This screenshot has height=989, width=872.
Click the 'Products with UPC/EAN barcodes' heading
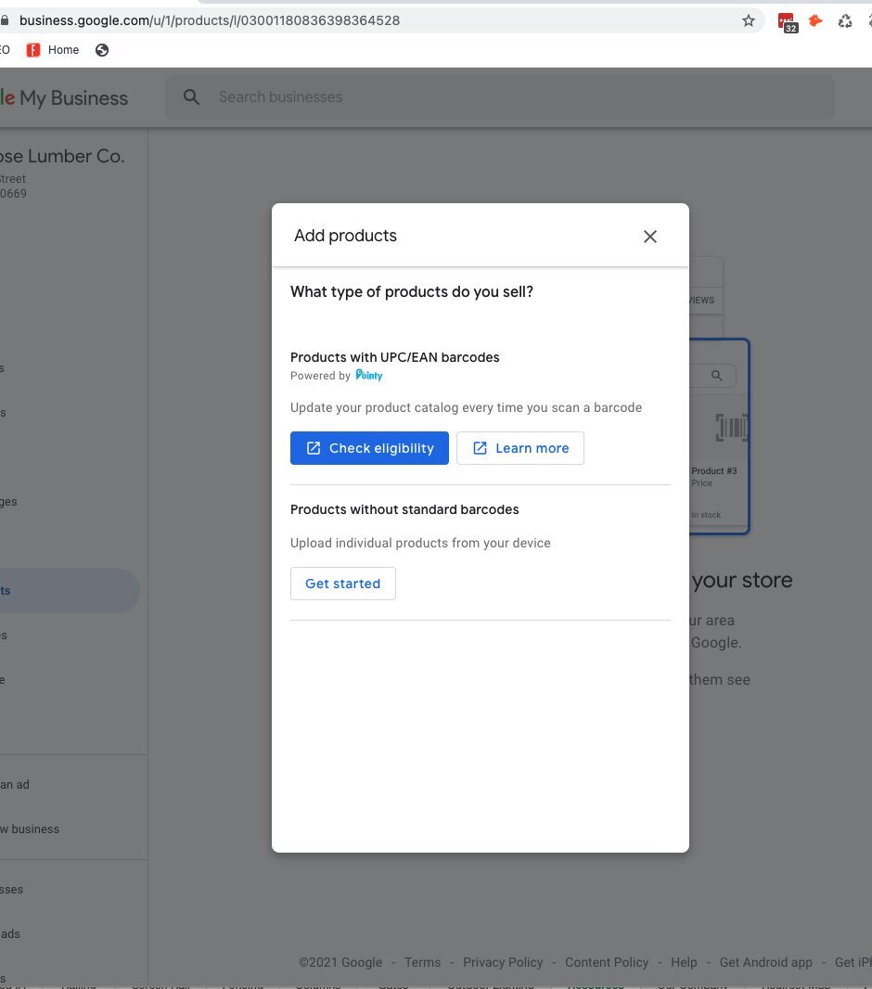pyautogui.click(x=394, y=357)
